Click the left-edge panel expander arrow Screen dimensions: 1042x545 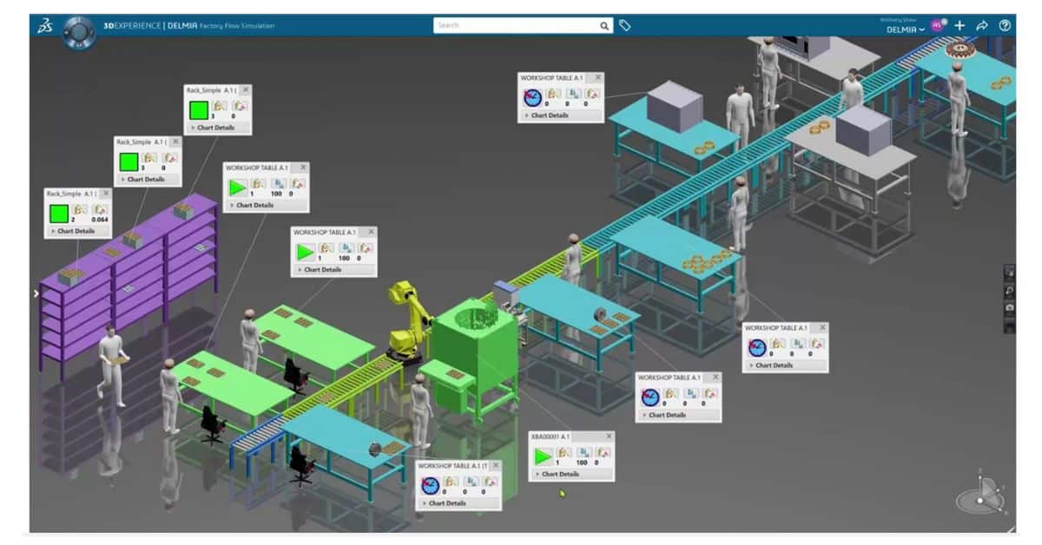[36, 294]
